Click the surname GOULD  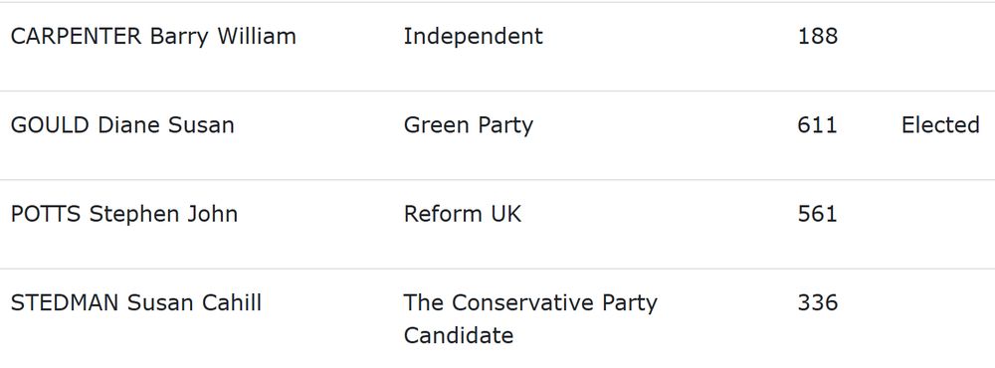tap(50, 125)
